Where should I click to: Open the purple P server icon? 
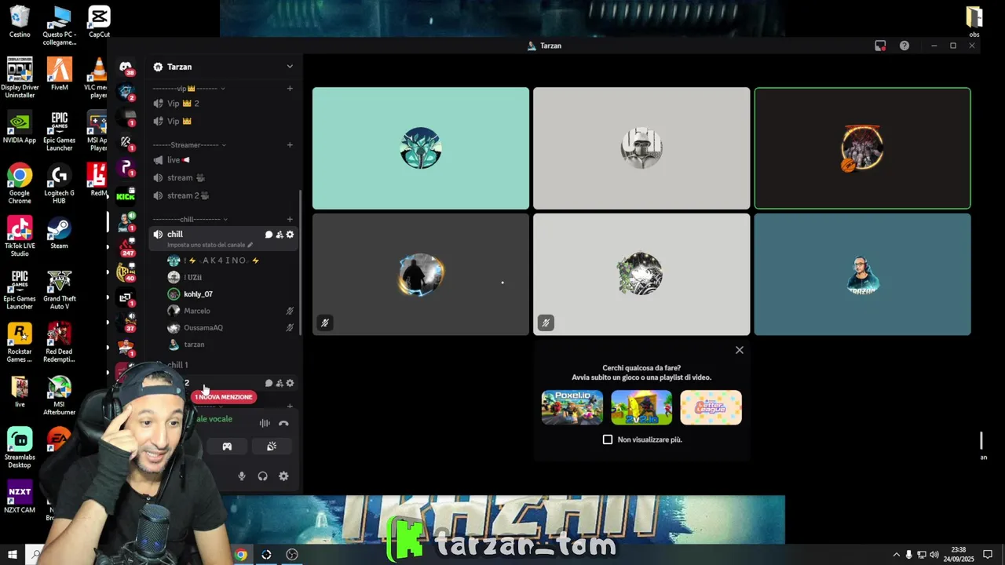point(126,167)
